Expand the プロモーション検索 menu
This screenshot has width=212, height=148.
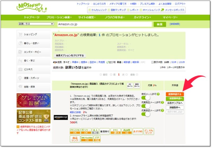pyautogui.click(x=59, y=17)
